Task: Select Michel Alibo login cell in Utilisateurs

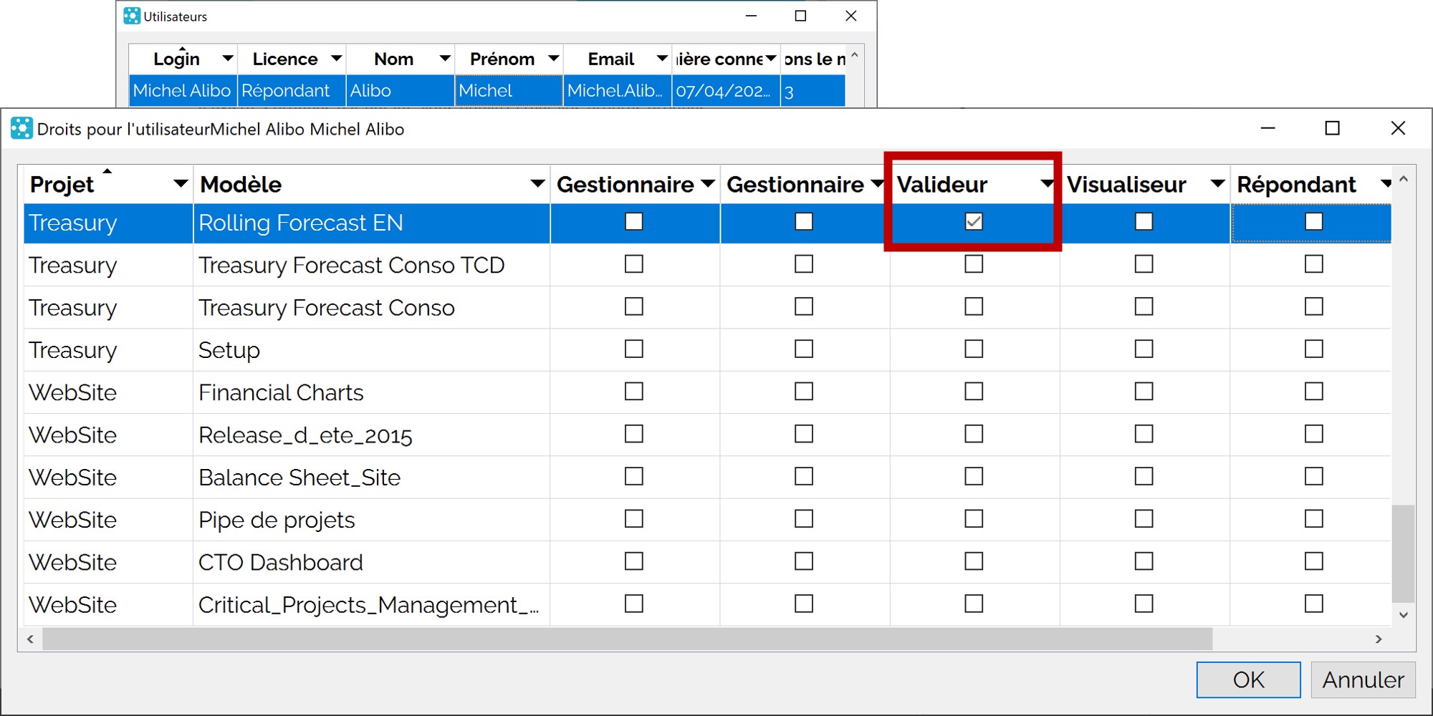Action: 183,91
